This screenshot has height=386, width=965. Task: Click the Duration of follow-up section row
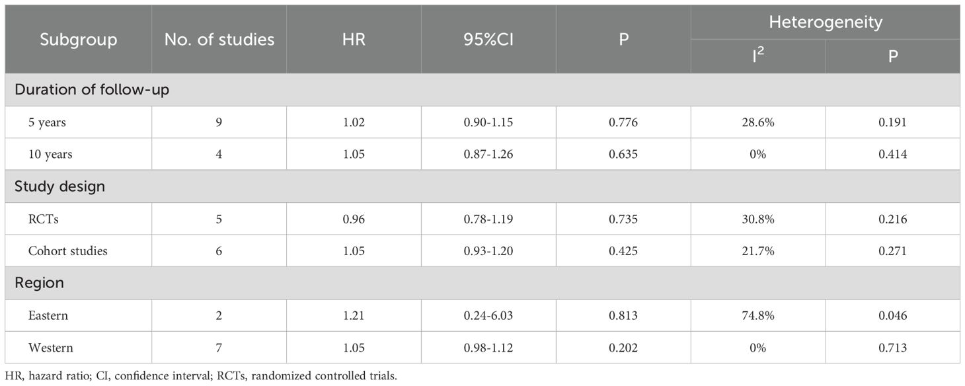(x=482, y=90)
